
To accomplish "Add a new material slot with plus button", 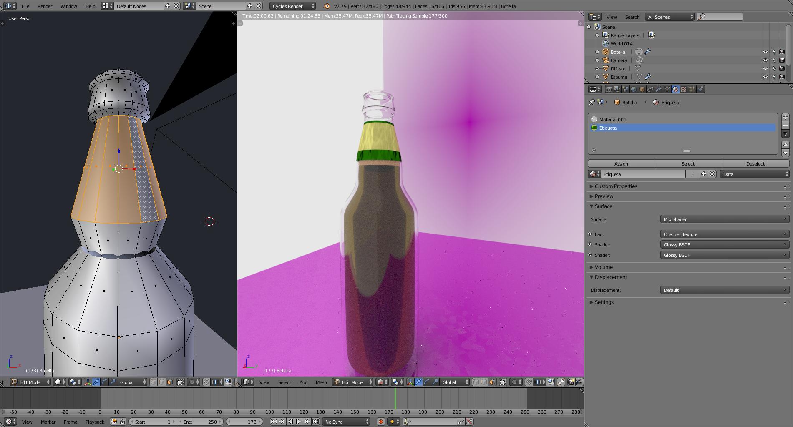I will point(785,117).
